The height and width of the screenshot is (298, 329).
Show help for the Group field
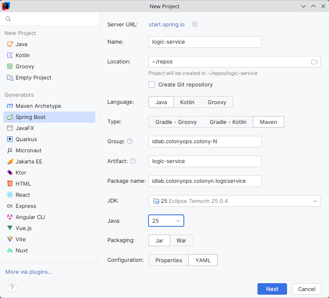130,141
